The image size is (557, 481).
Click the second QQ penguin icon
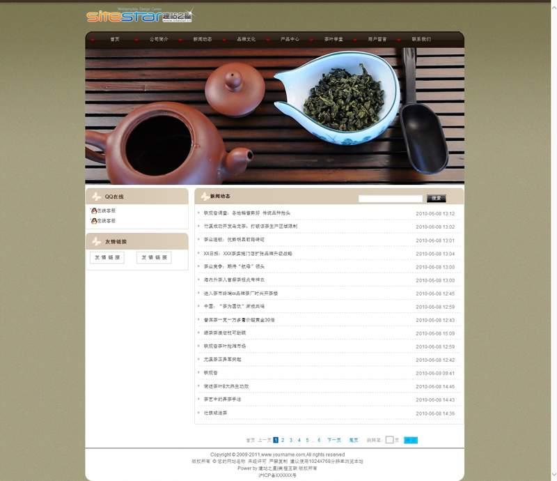coord(94,221)
